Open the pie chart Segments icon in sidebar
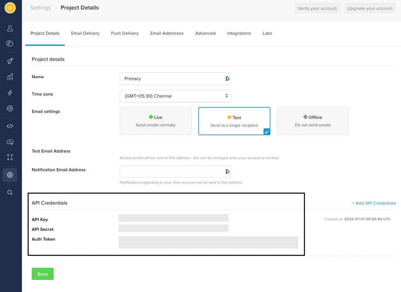401x292 pixels. [10, 44]
